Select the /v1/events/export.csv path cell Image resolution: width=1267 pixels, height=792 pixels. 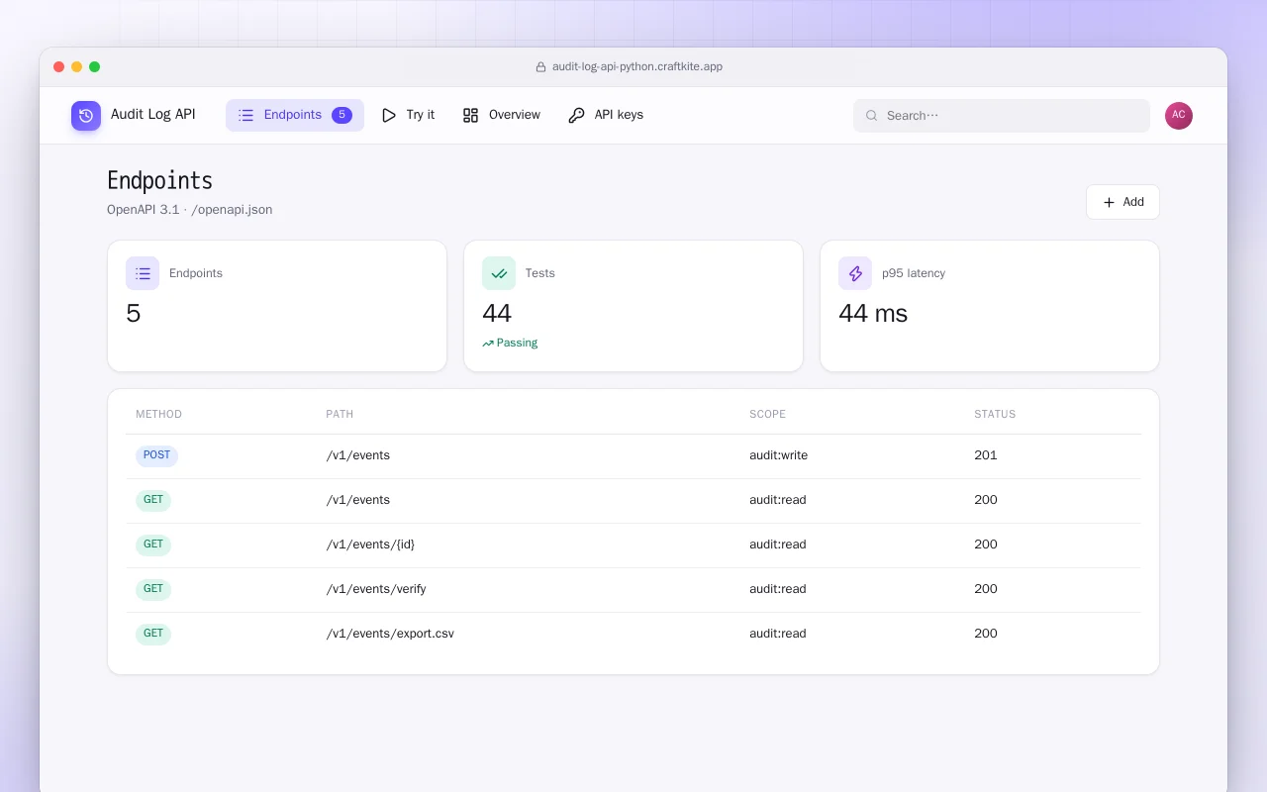(390, 634)
